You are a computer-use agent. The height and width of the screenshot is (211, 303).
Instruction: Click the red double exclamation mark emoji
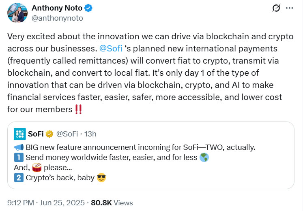point(78,109)
